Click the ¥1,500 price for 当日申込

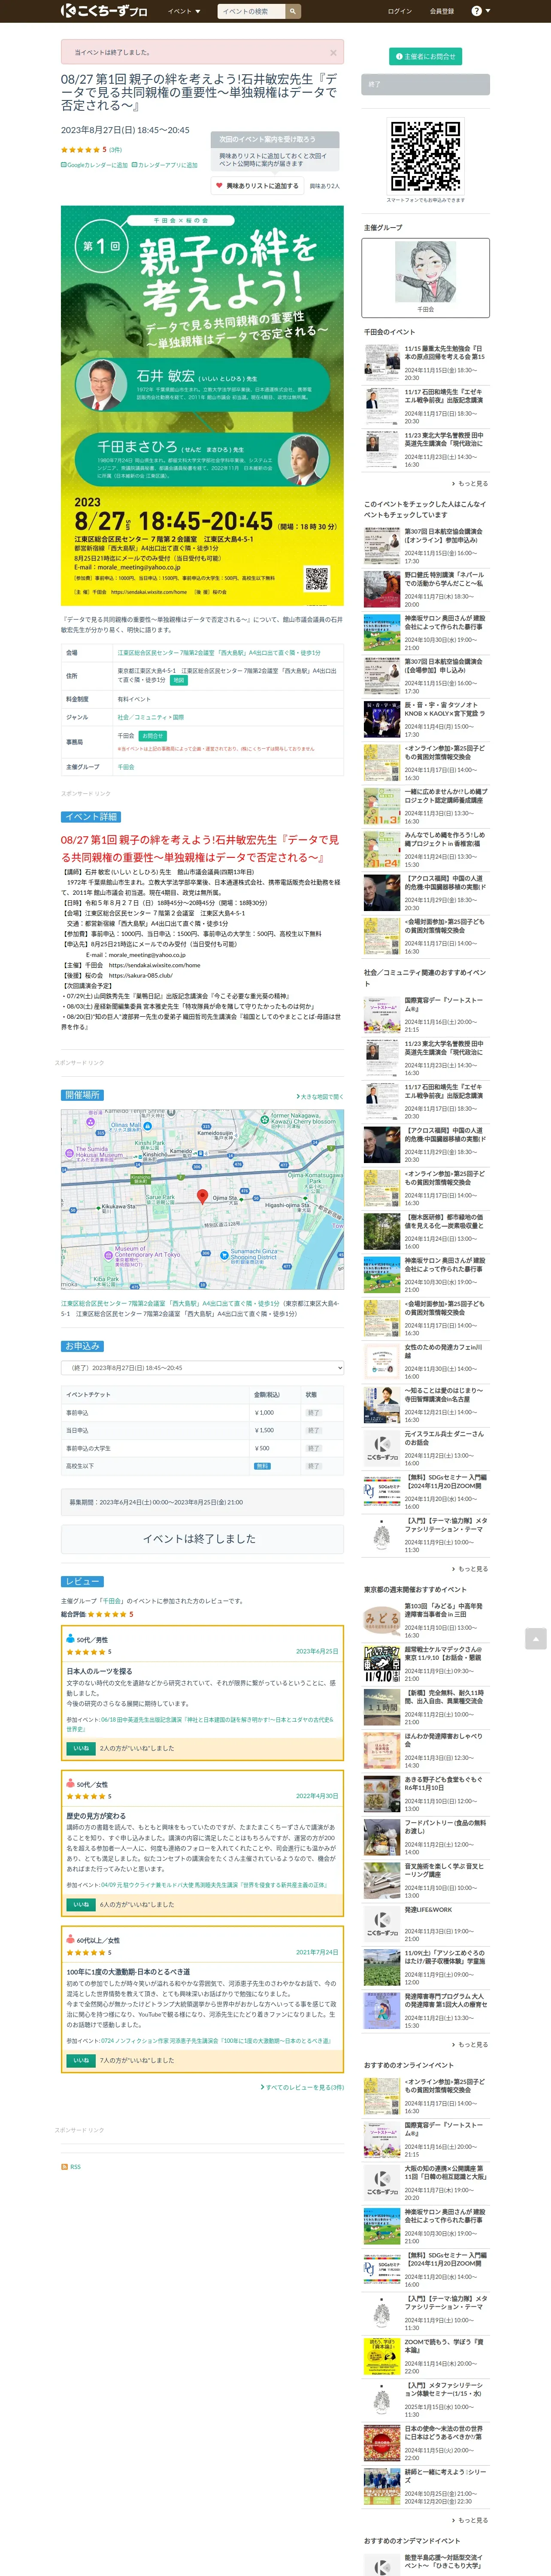(264, 1430)
